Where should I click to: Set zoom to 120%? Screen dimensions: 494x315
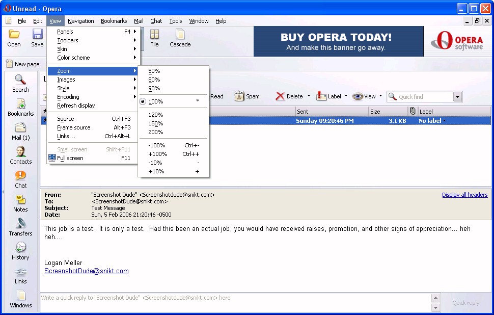point(174,115)
